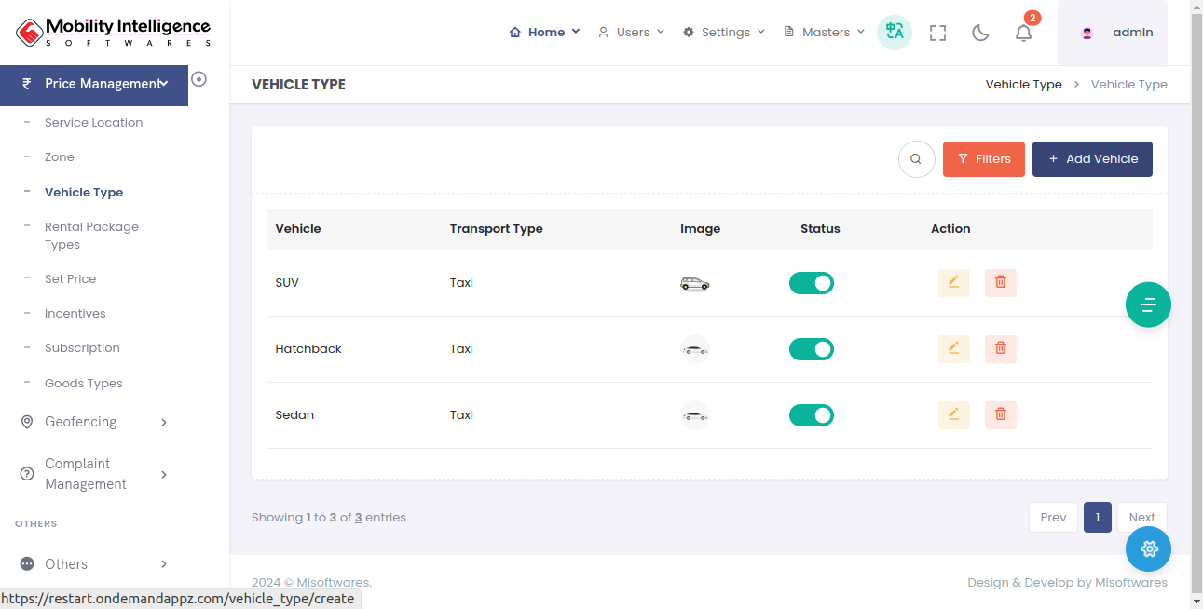This screenshot has height=609, width=1203.
Task: Switch off the Sedan status toggle
Action: pos(811,415)
